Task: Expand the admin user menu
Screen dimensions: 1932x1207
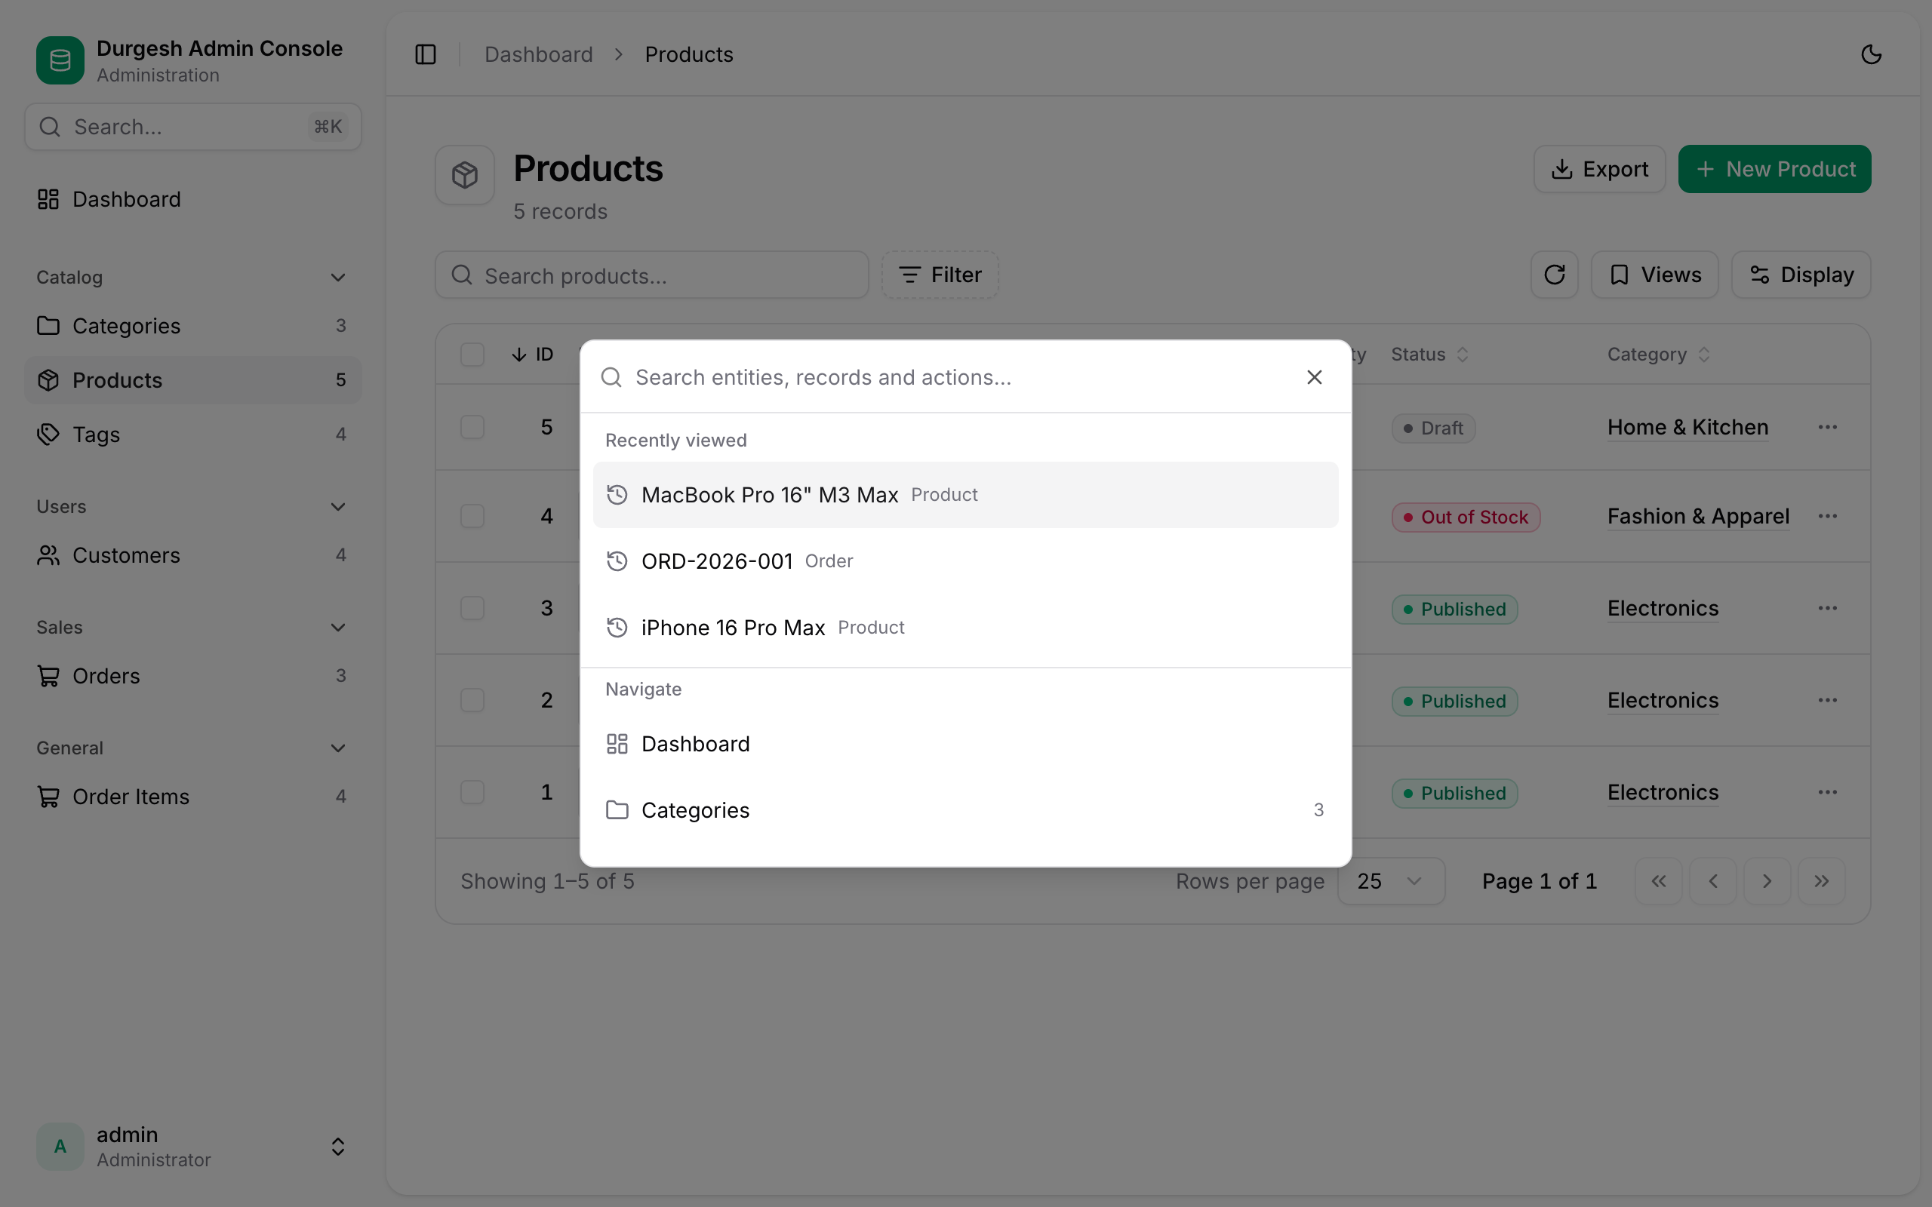Action: [337, 1147]
